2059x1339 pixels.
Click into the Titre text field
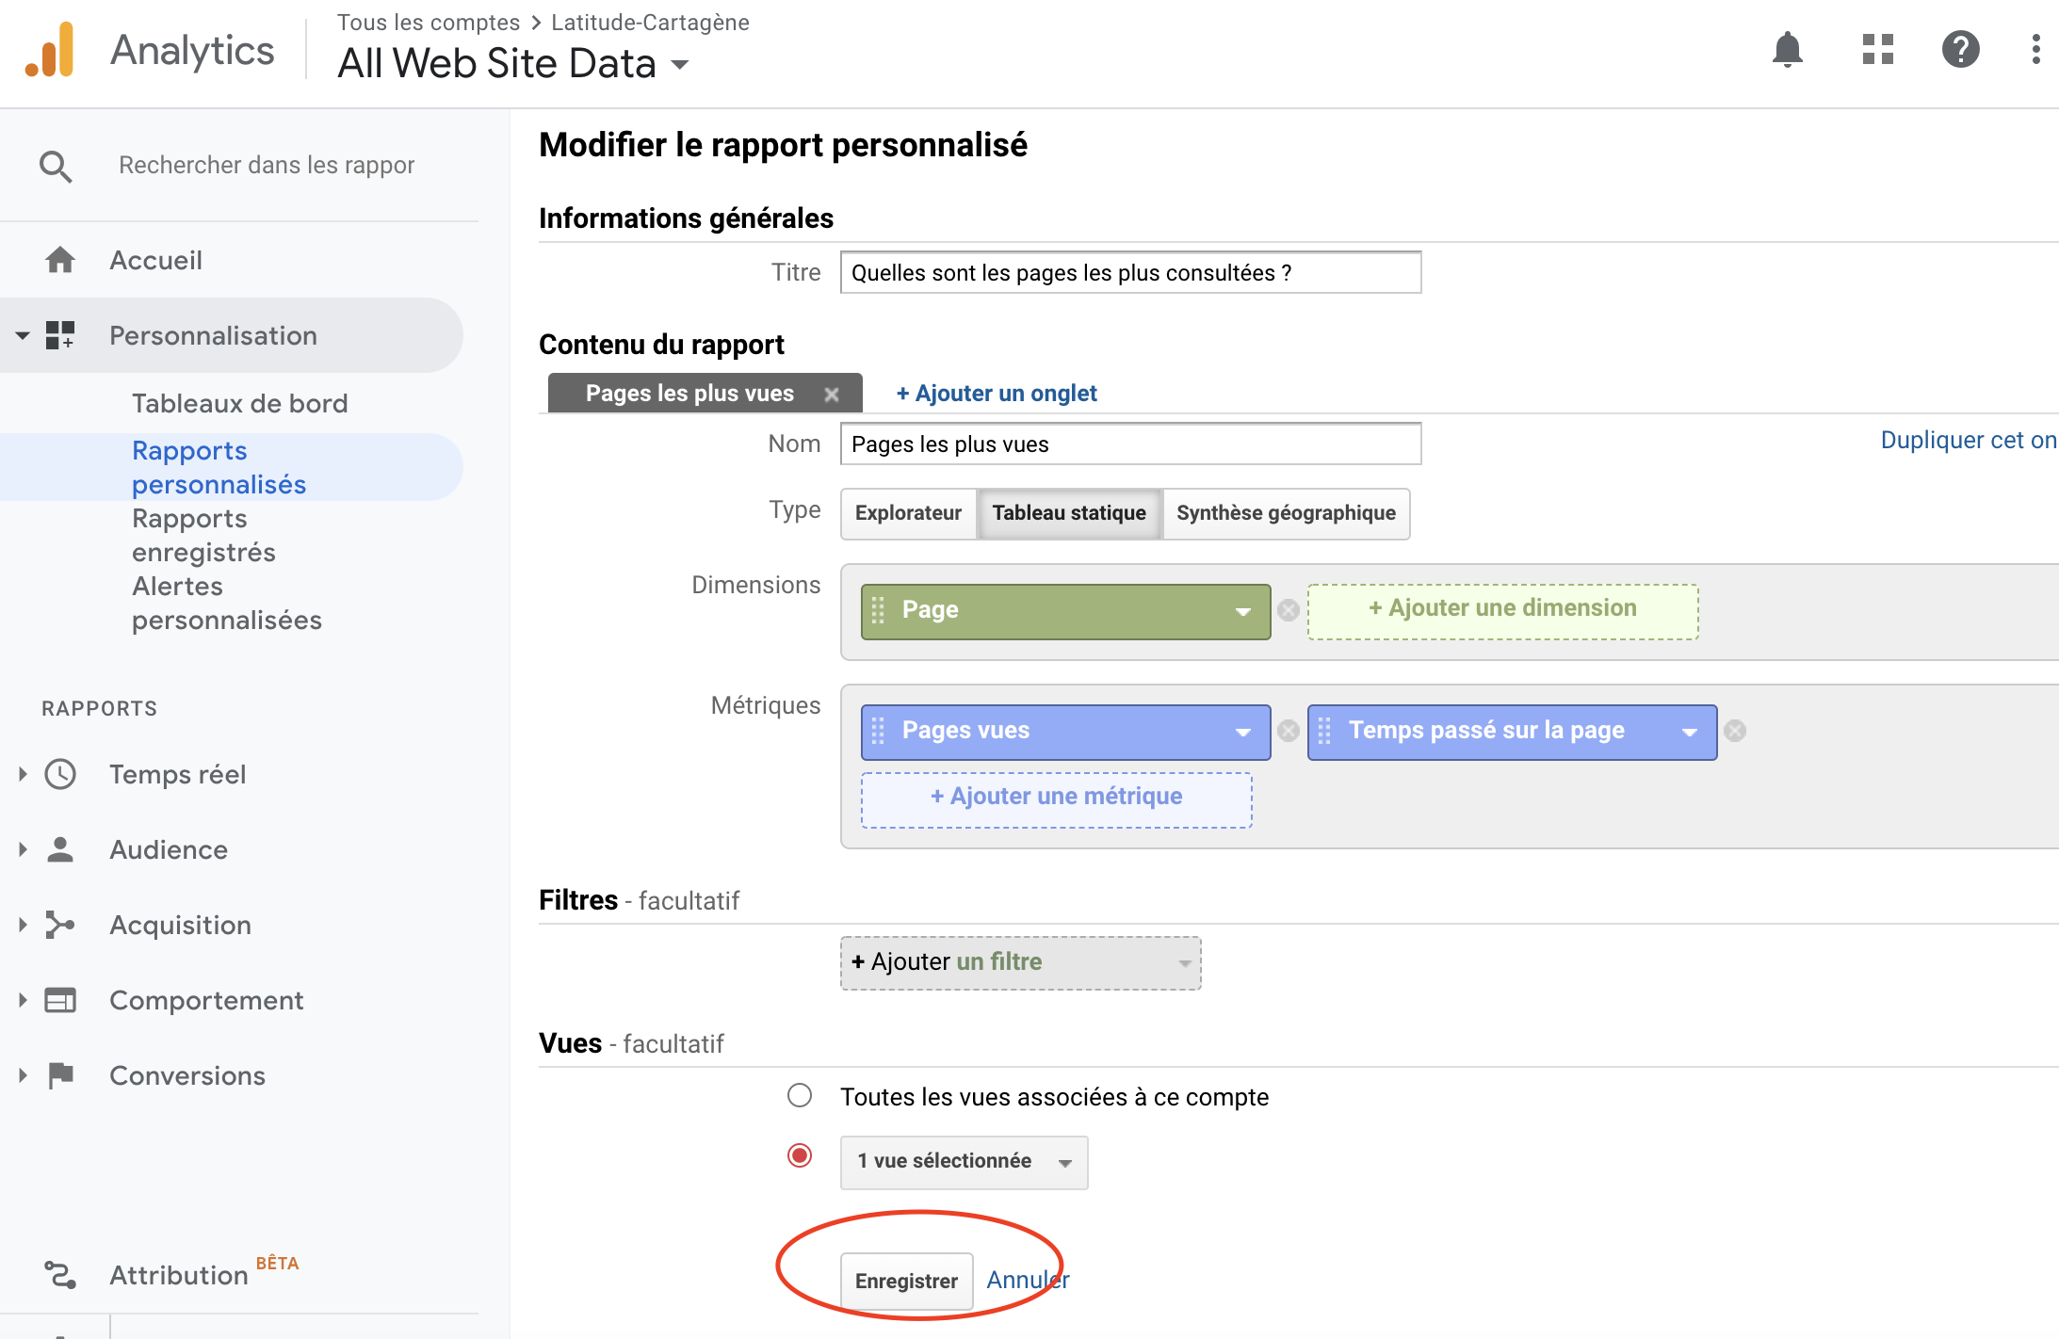point(1129,273)
